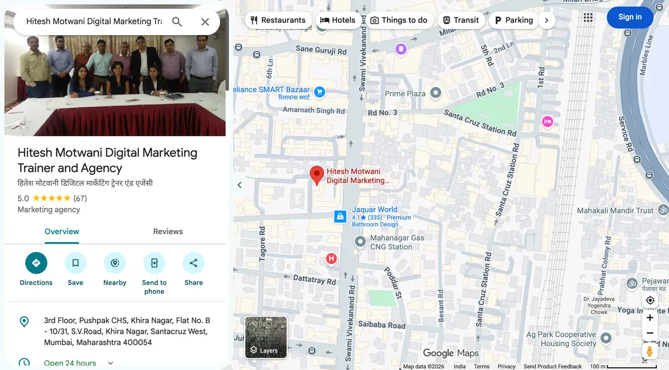Click the Jaquar World label text
The image size is (669, 370).
click(x=375, y=210)
